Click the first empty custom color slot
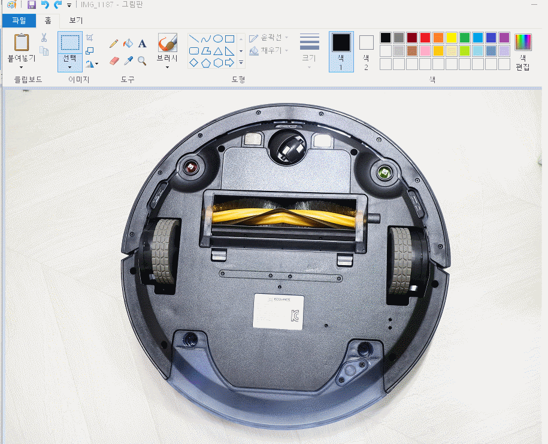 tap(386, 64)
